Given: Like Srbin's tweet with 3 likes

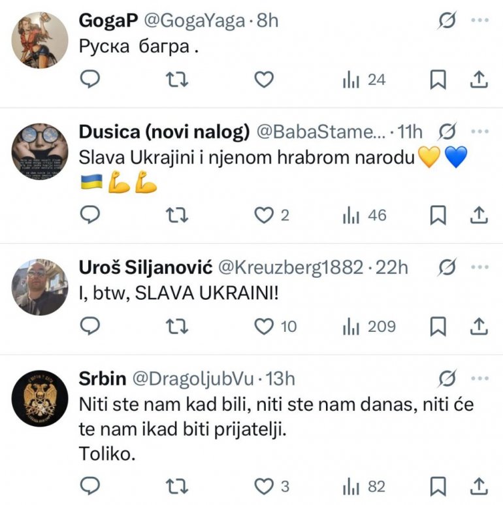Looking at the screenshot, I should click(263, 486).
